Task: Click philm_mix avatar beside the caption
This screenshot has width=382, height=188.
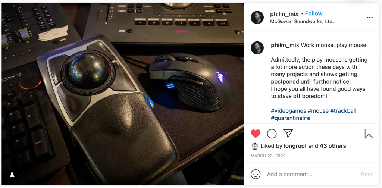Action: 257,48
